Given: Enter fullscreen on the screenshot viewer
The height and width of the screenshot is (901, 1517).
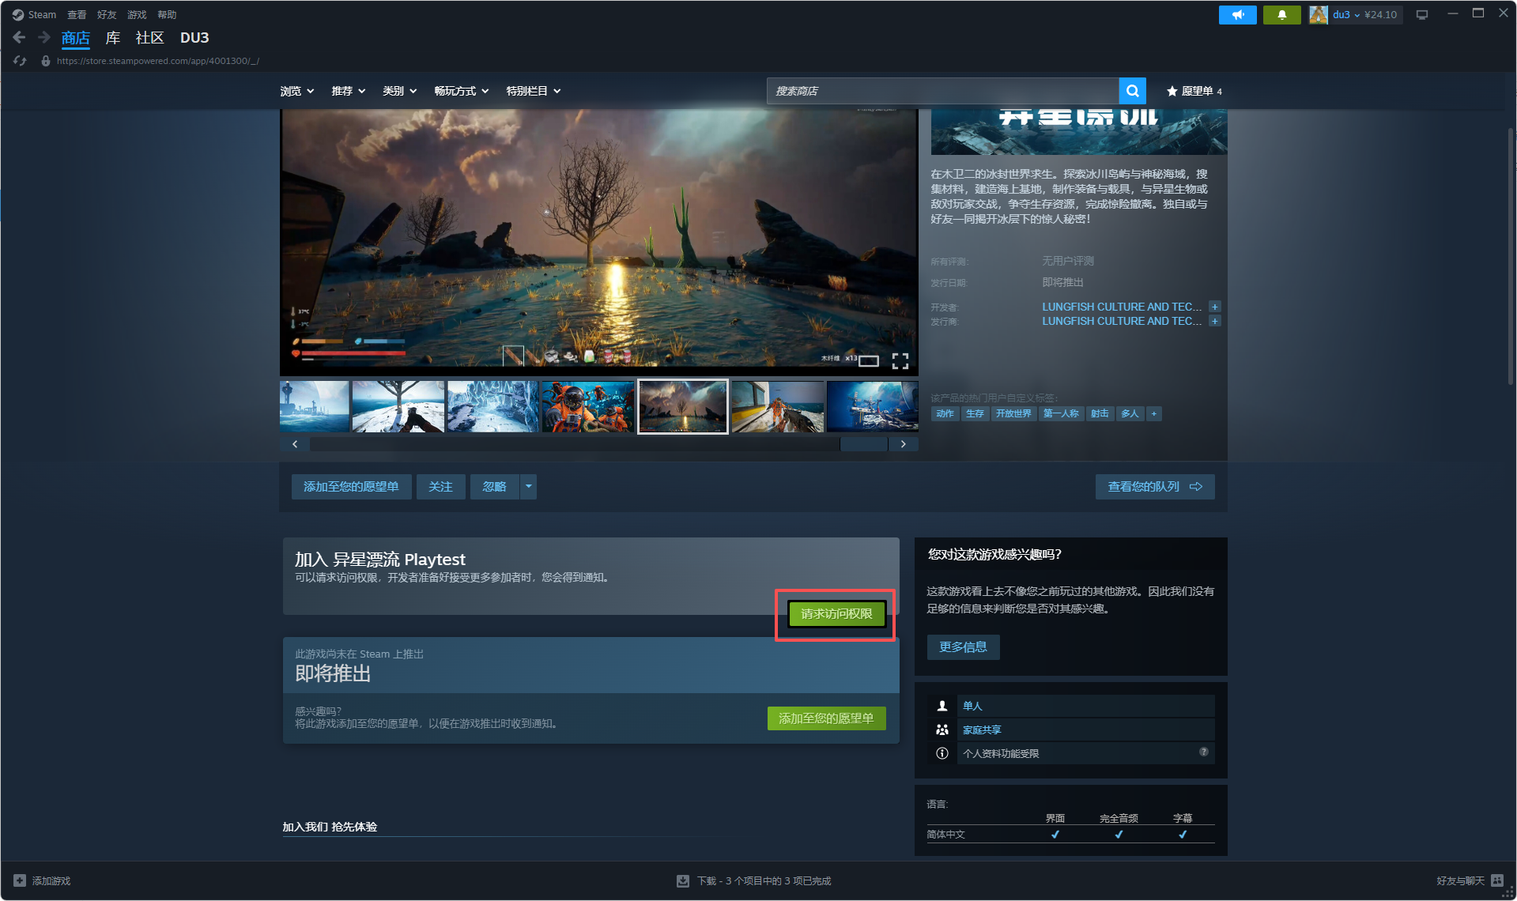Looking at the screenshot, I should coord(900,361).
